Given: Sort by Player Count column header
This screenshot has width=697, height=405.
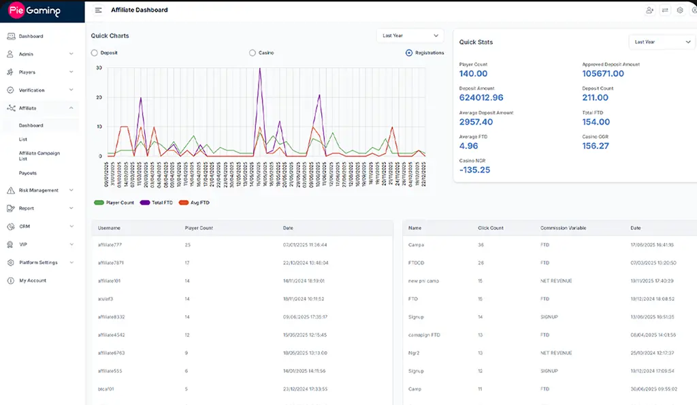Looking at the screenshot, I should point(199,228).
